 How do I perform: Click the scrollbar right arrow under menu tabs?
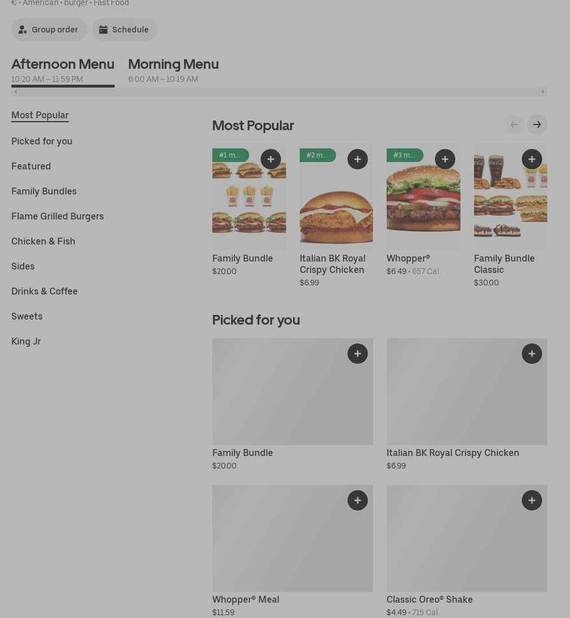tap(543, 92)
